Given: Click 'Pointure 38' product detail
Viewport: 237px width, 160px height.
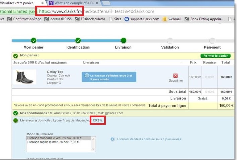Looking at the screenshot, I should click(x=55, y=79).
